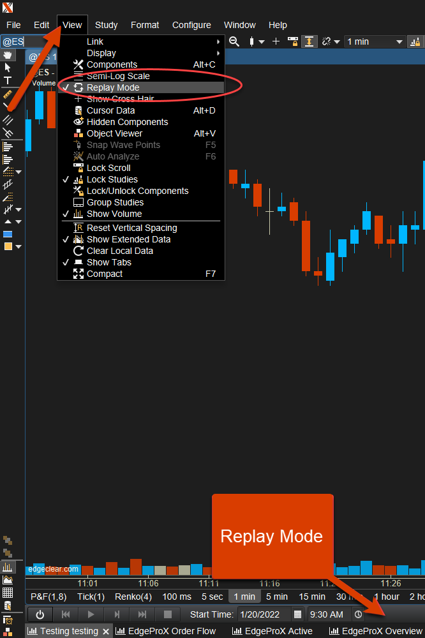The height and width of the screenshot is (638, 425).
Task: Click the replay power button
Action: pyautogui.click(x=40, y=614)
